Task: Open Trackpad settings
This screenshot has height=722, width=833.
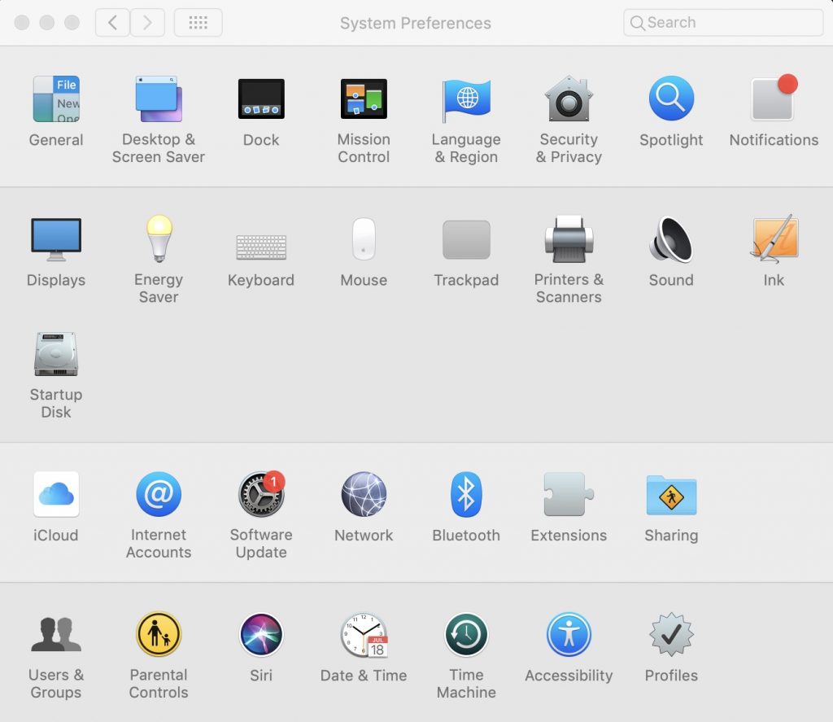Action: (x=466, y=239)
